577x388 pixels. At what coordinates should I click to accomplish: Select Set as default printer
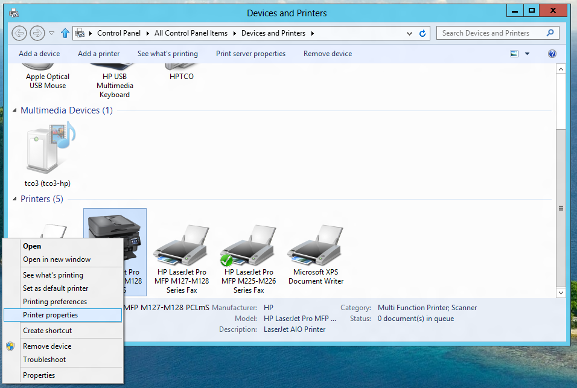[x=56, y=288]
